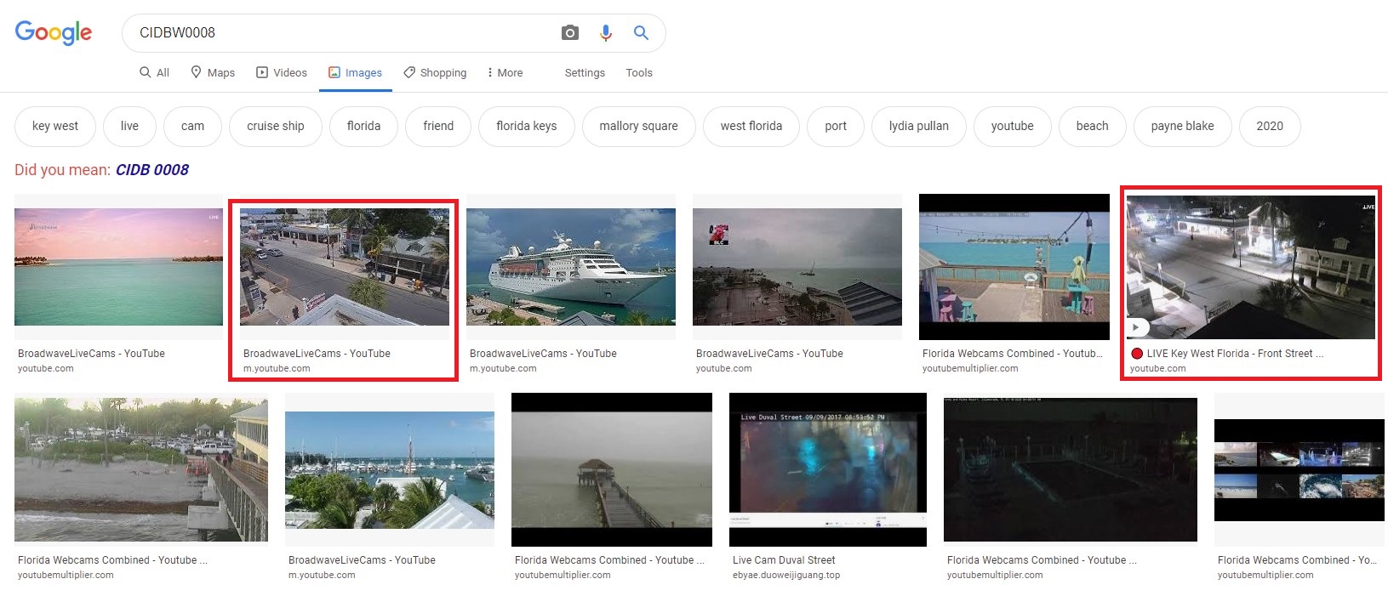Open the white cruise ship thumbnail
Viewport: 1388px width, 596px height.
571,267
